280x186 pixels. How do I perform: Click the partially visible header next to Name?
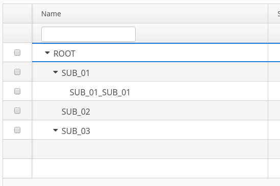274,14
